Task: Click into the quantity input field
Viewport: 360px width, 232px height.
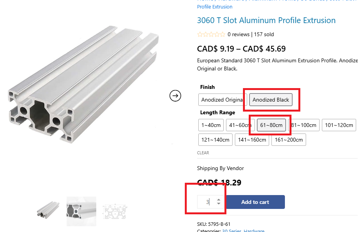Action: (207, 202)
